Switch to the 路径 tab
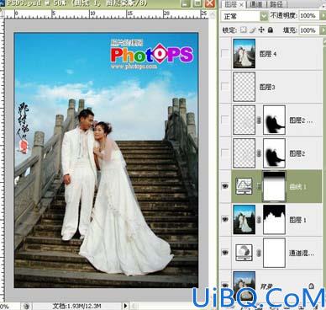The height and width of the screenshot is (310, 326). [x=276, y=4]
